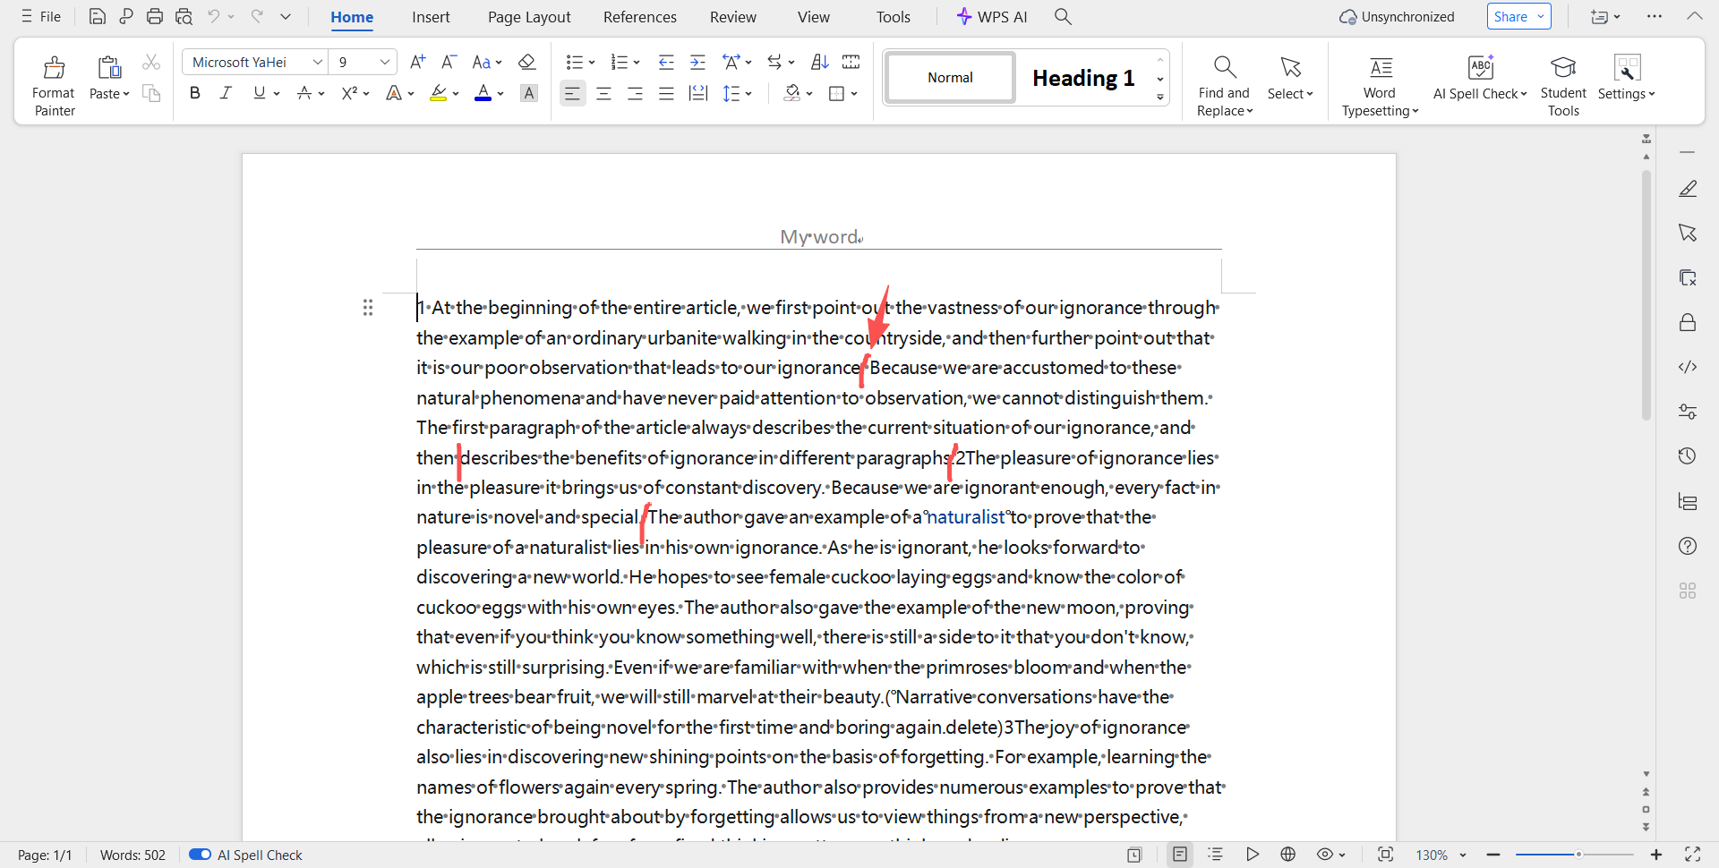
Task: Click the Clear Formatting eraser icon
Action: point(527,62)
